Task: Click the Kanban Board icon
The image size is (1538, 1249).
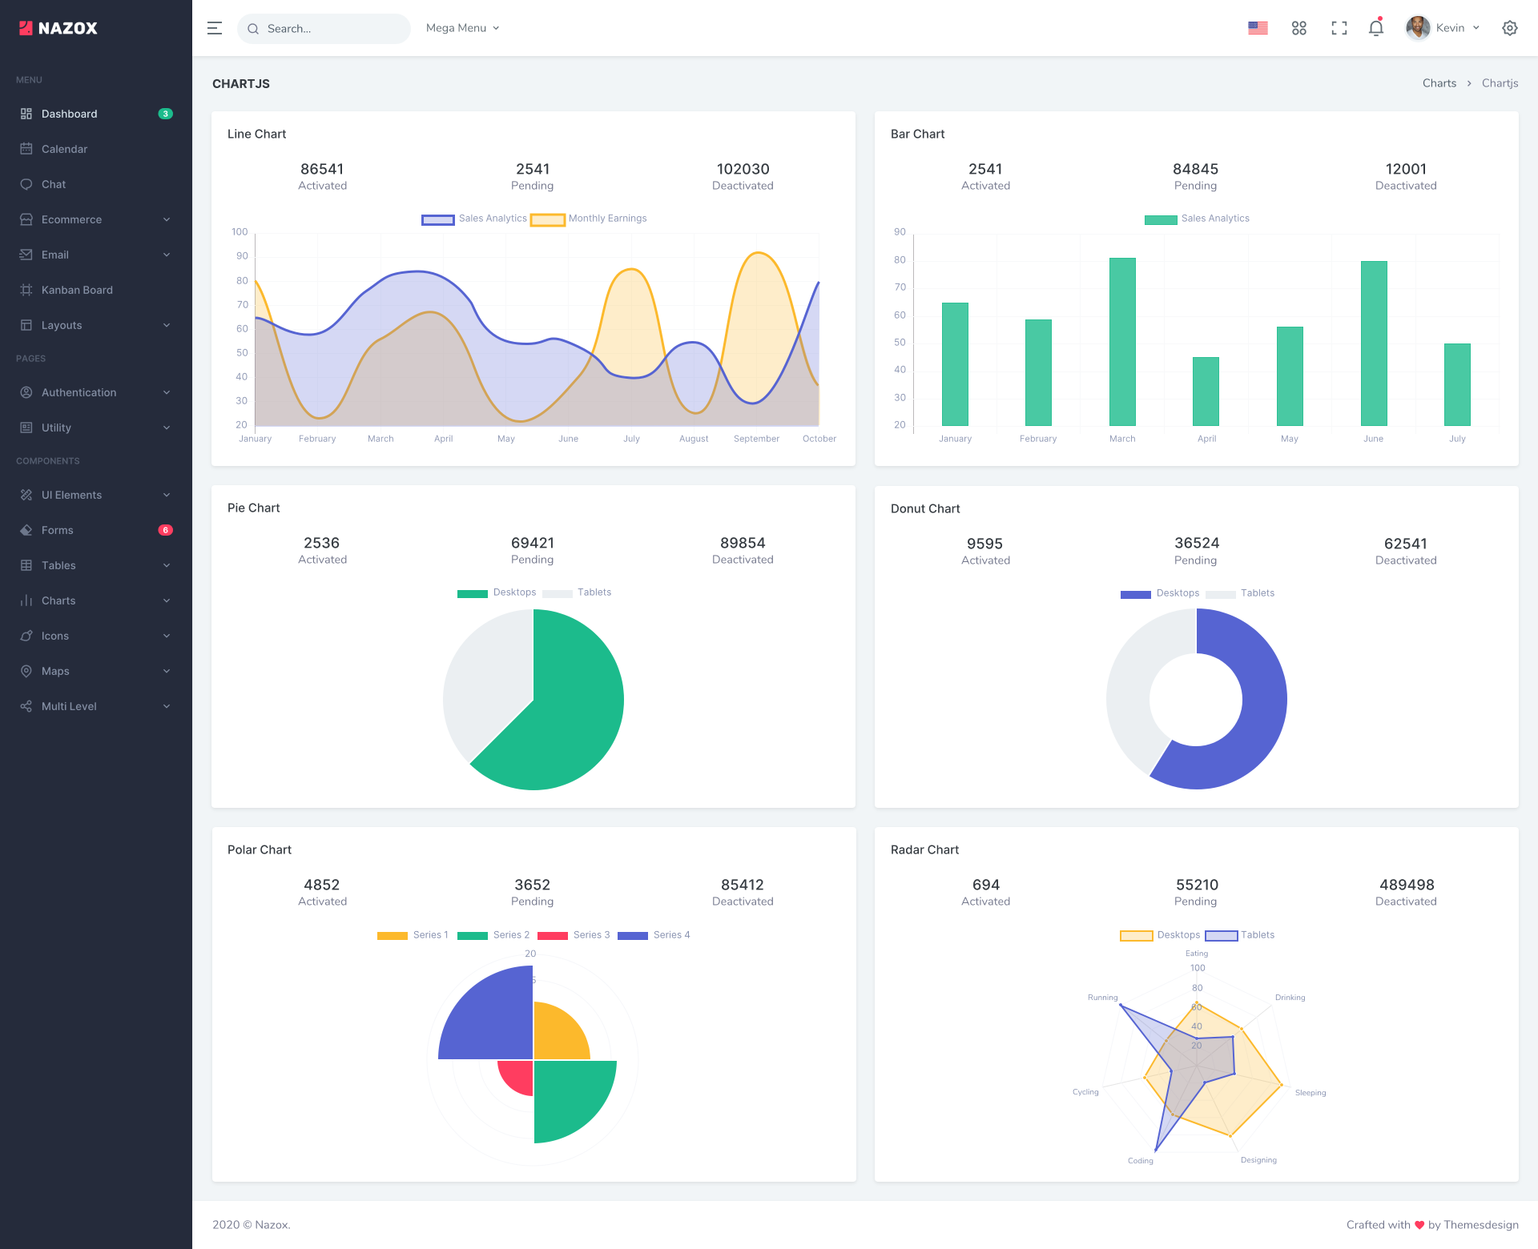Action: point(26,290)
